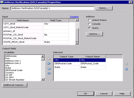Click in the Name input field
The width and height of the screenshot is (134, 98).
pos(52,8)
